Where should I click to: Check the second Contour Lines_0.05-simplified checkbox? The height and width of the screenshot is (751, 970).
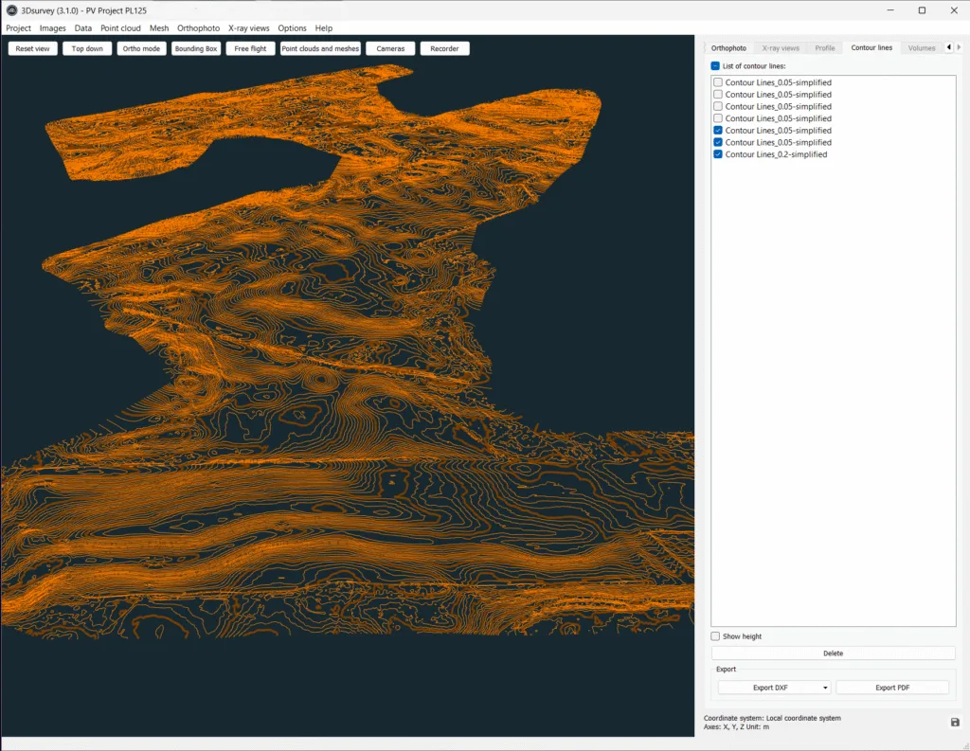[718, 94]
